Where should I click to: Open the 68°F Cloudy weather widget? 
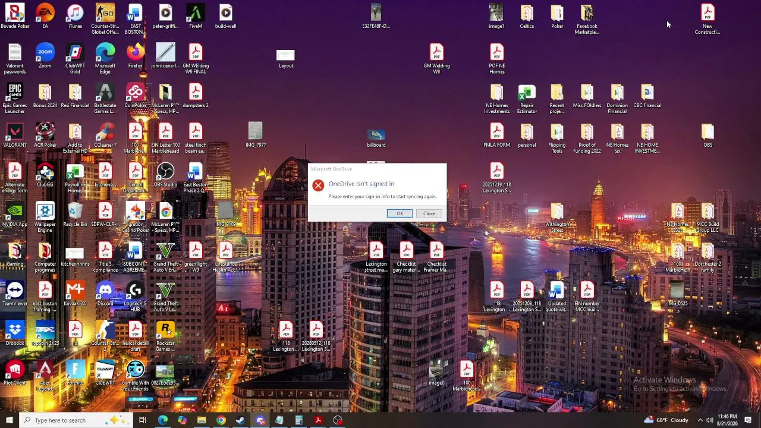tap(666, 420)
